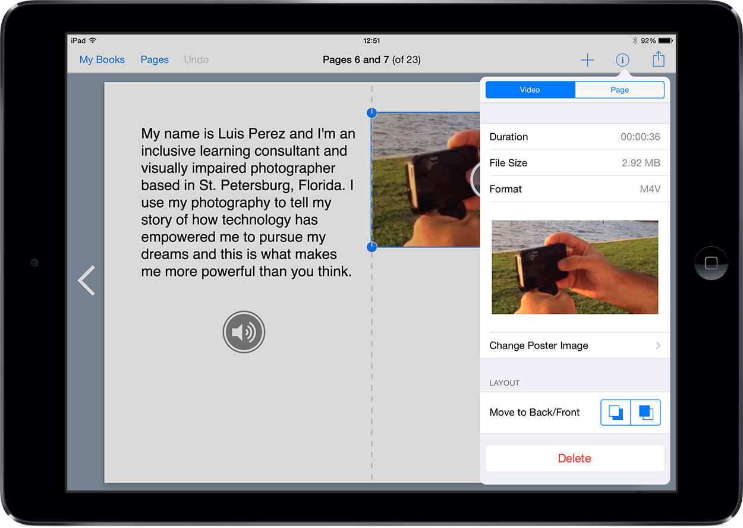The height and width of the screenshot is (528, 743).
Task: Tap the share icon in toolbar
Action: click(658, 59)
